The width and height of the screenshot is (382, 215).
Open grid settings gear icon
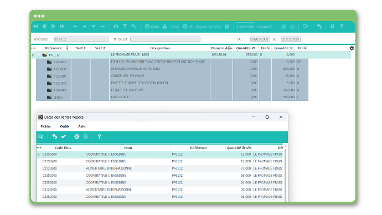352,48
